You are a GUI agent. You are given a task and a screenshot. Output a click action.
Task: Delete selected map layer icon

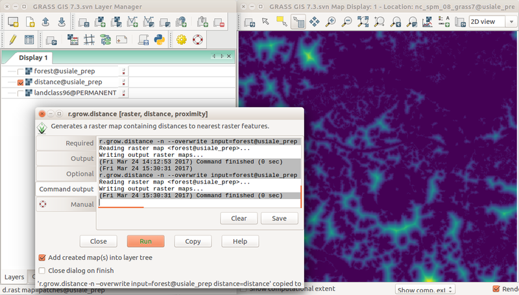pos(219,22)
